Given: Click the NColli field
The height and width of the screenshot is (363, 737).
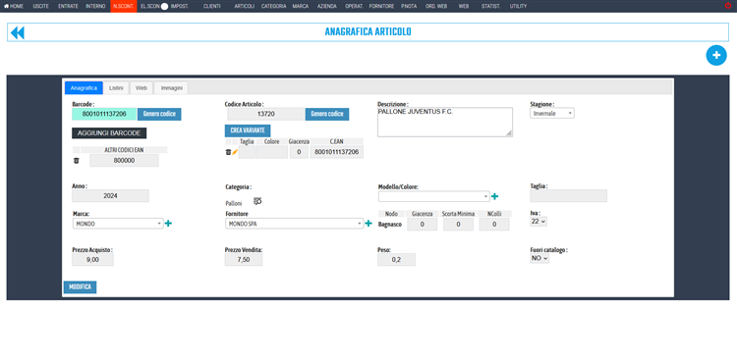Looking at the screenshot, I should (494, 225).
